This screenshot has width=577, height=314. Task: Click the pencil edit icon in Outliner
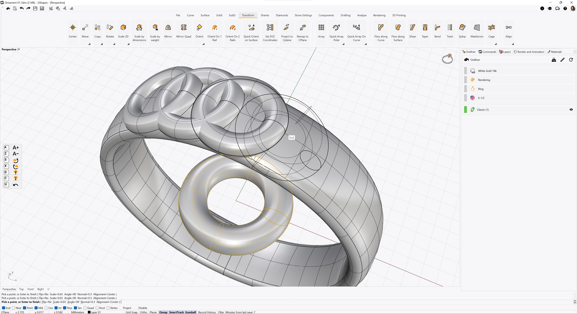point(562,60)
